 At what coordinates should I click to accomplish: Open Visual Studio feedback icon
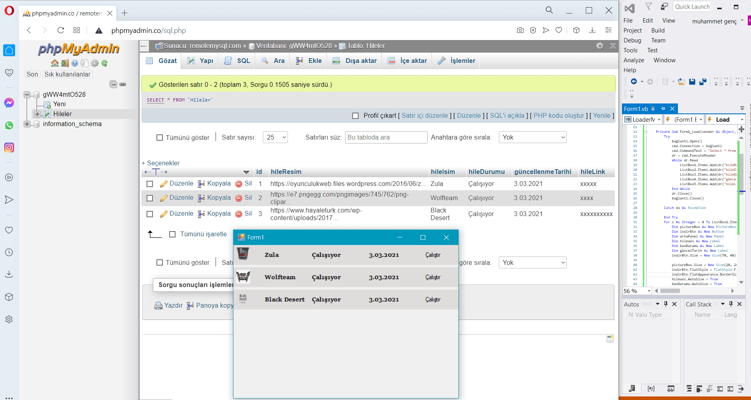tap(664, 6)
